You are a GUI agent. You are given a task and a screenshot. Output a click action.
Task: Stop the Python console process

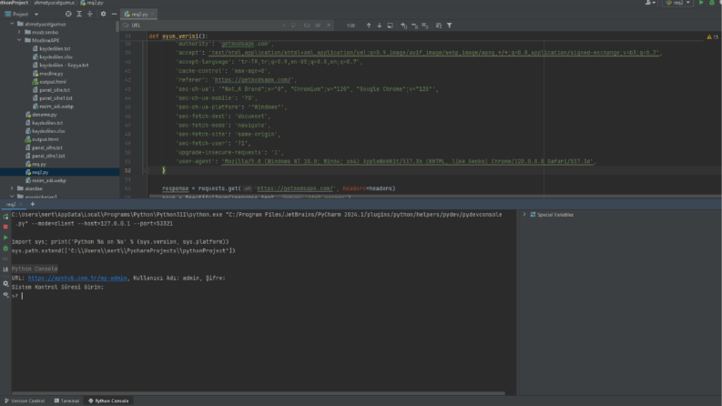point(5,227)
